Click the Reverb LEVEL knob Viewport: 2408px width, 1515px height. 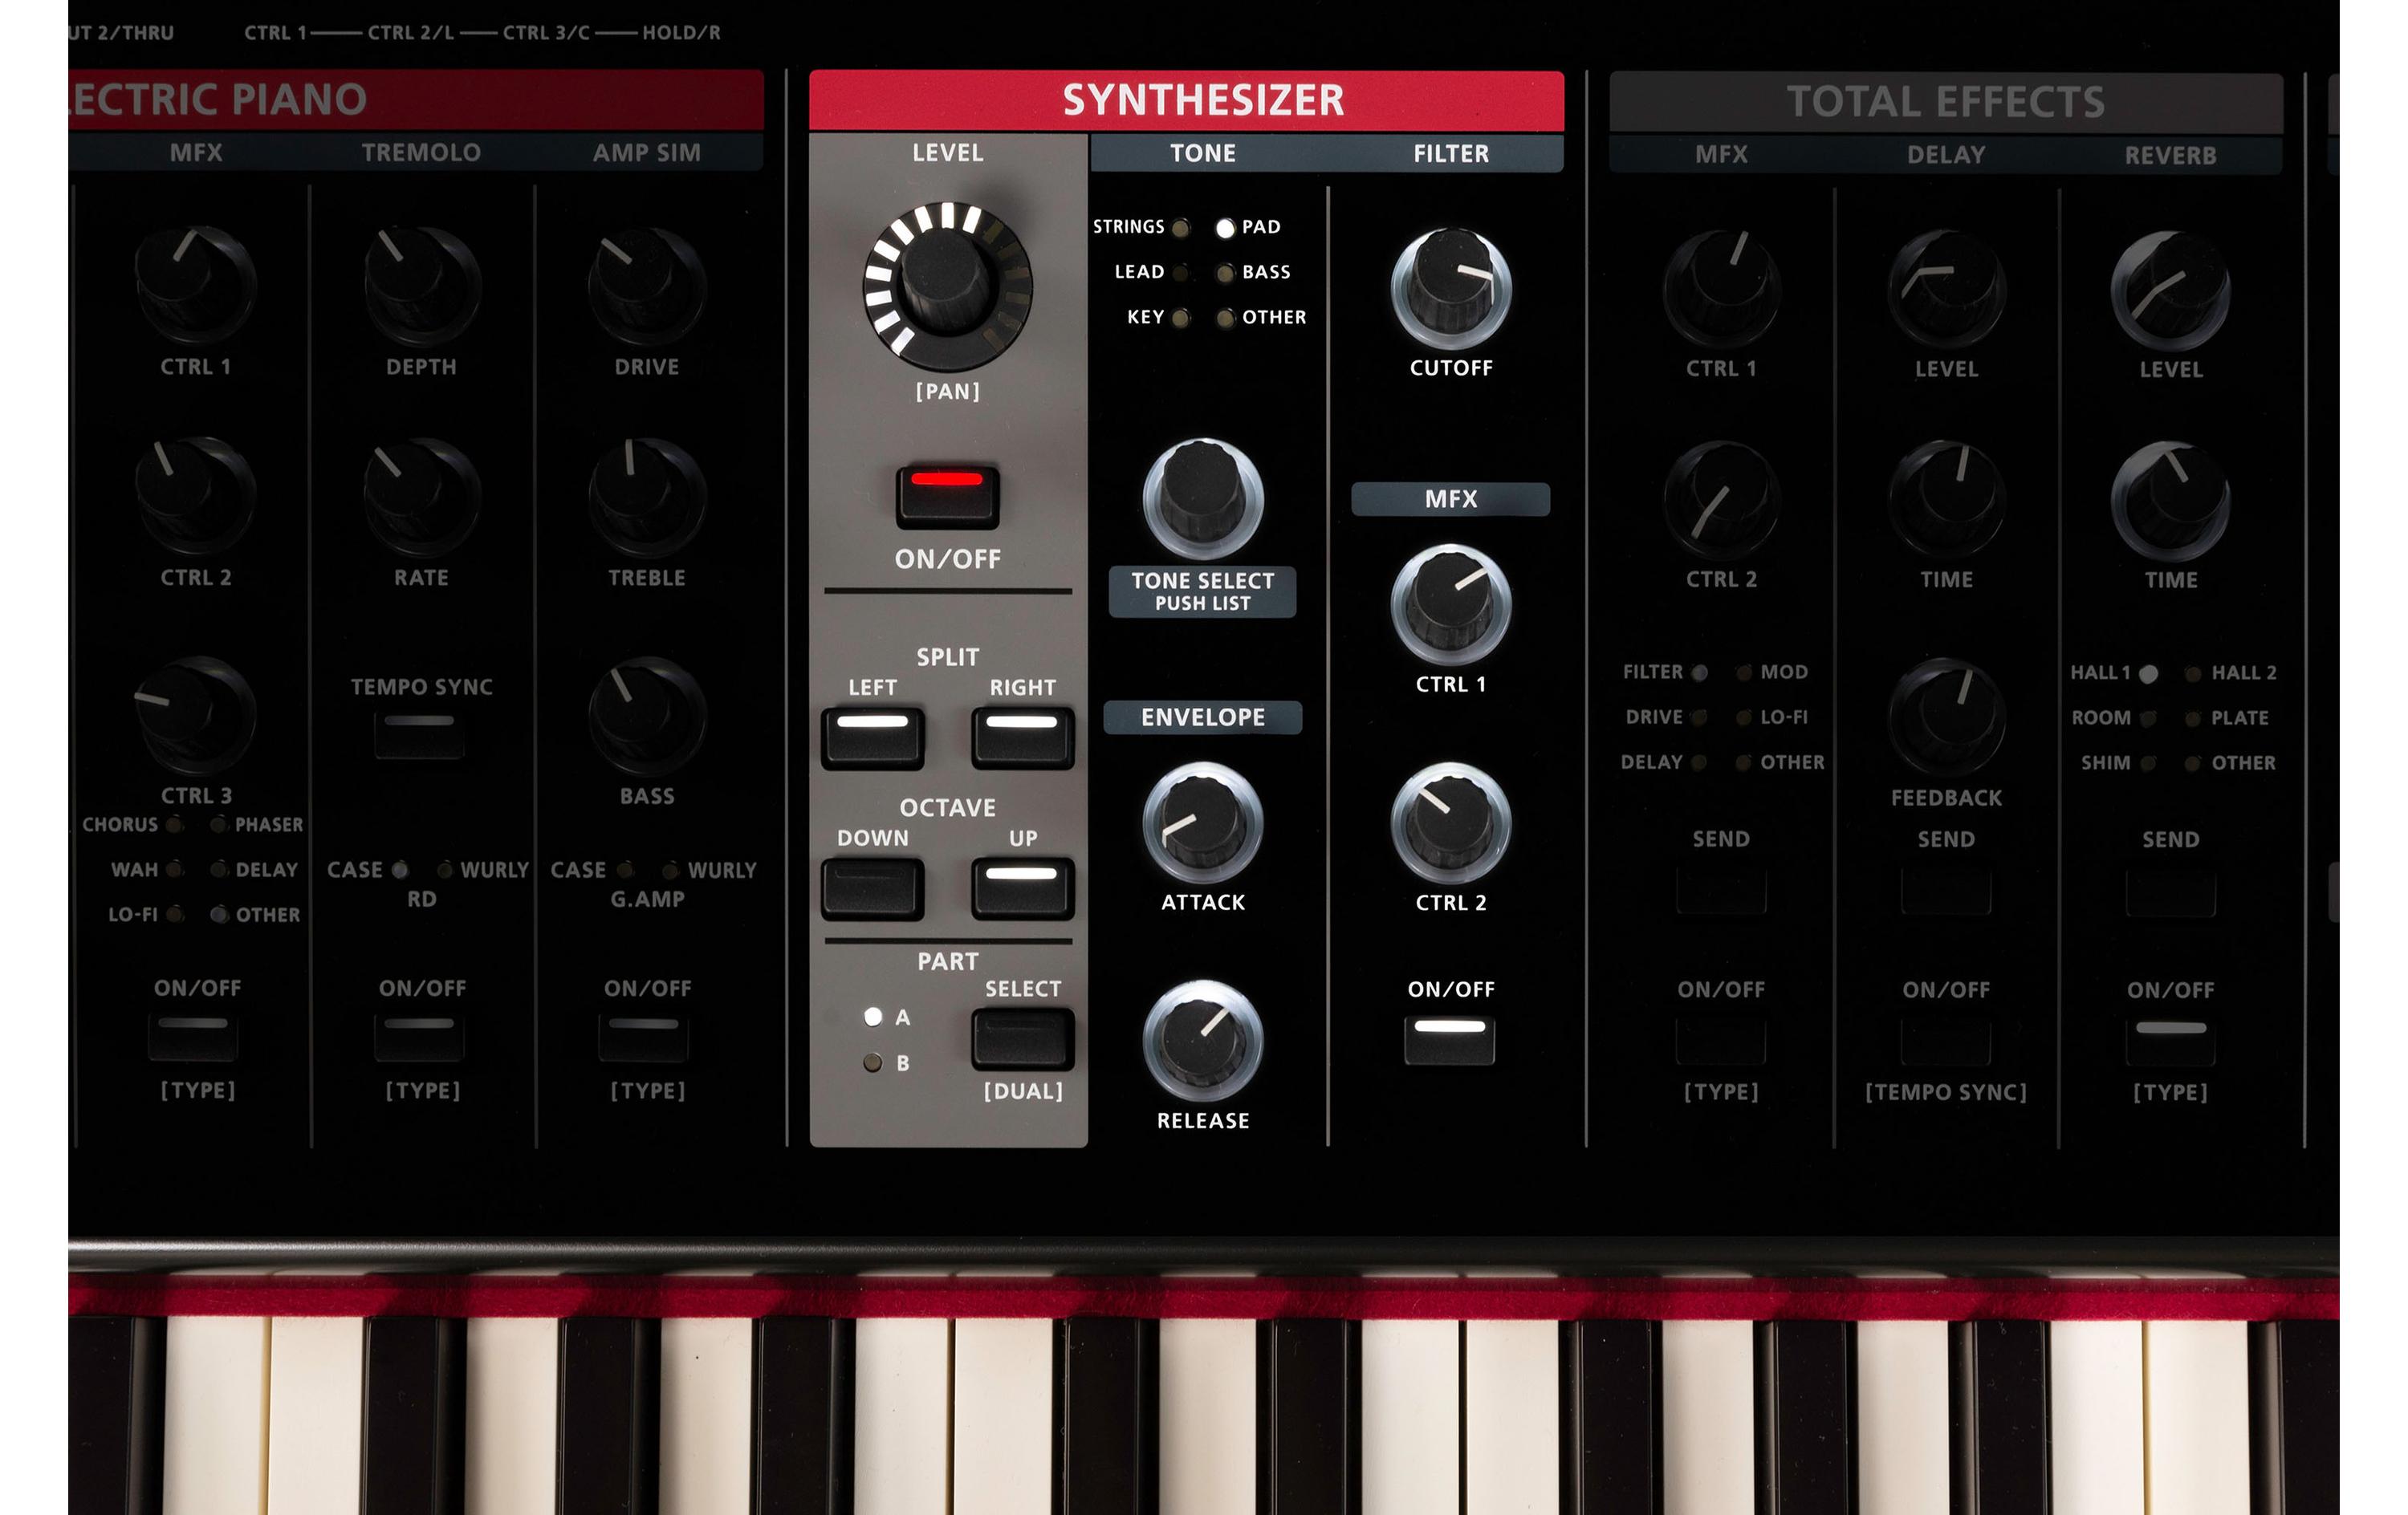(x=2170, y=291)
